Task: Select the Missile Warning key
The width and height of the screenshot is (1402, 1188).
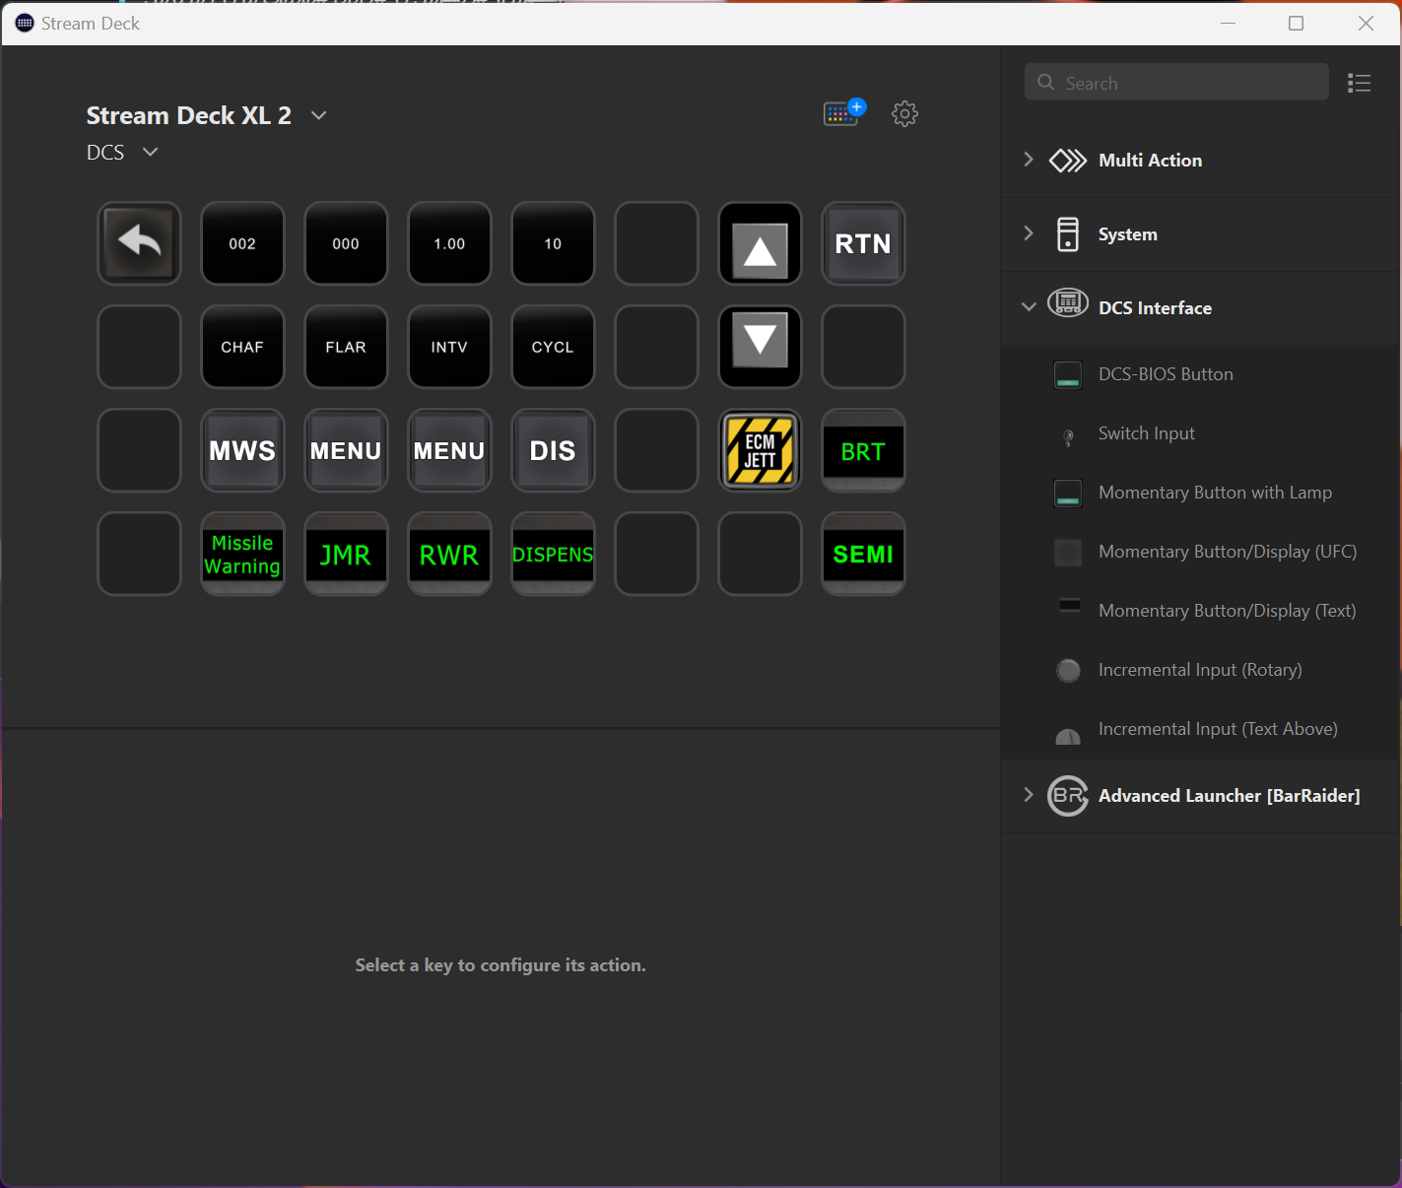Action: pos(242,555)
